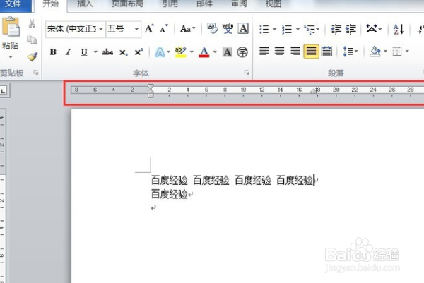Click the ruler first-line indent marker
The image size is (424, 283).
[151, 87]
